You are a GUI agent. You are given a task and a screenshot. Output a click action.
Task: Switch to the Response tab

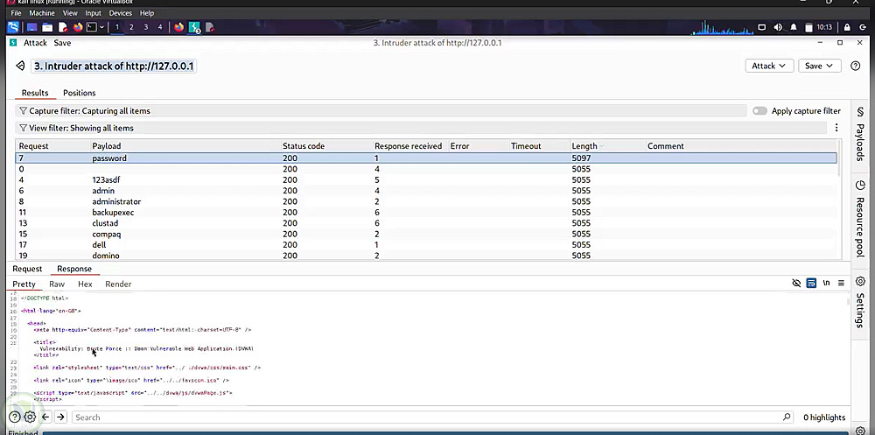(x=74, y=269)
